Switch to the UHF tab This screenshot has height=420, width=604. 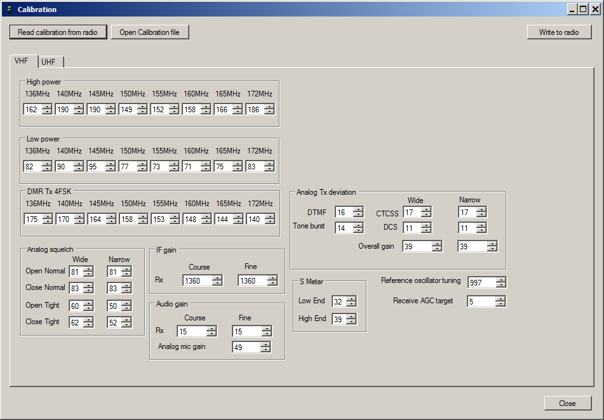[50, 62]
